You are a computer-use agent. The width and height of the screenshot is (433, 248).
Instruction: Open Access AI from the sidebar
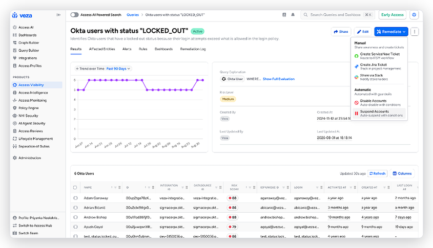pyautogui.click(x=26, y=27)
